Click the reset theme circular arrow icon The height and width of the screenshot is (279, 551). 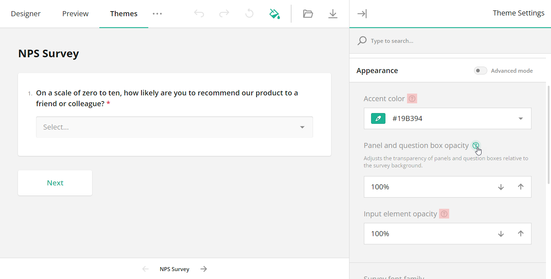249,14
